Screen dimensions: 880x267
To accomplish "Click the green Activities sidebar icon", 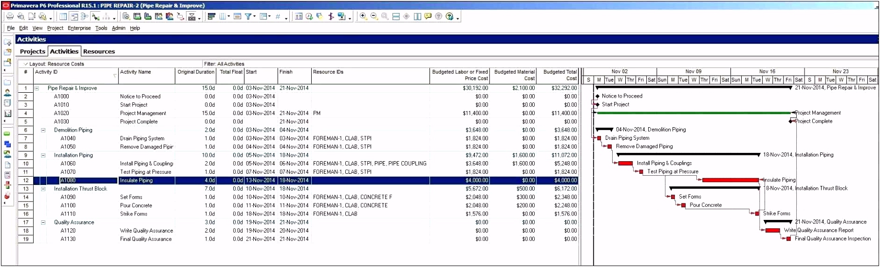I will pos(7,133).
